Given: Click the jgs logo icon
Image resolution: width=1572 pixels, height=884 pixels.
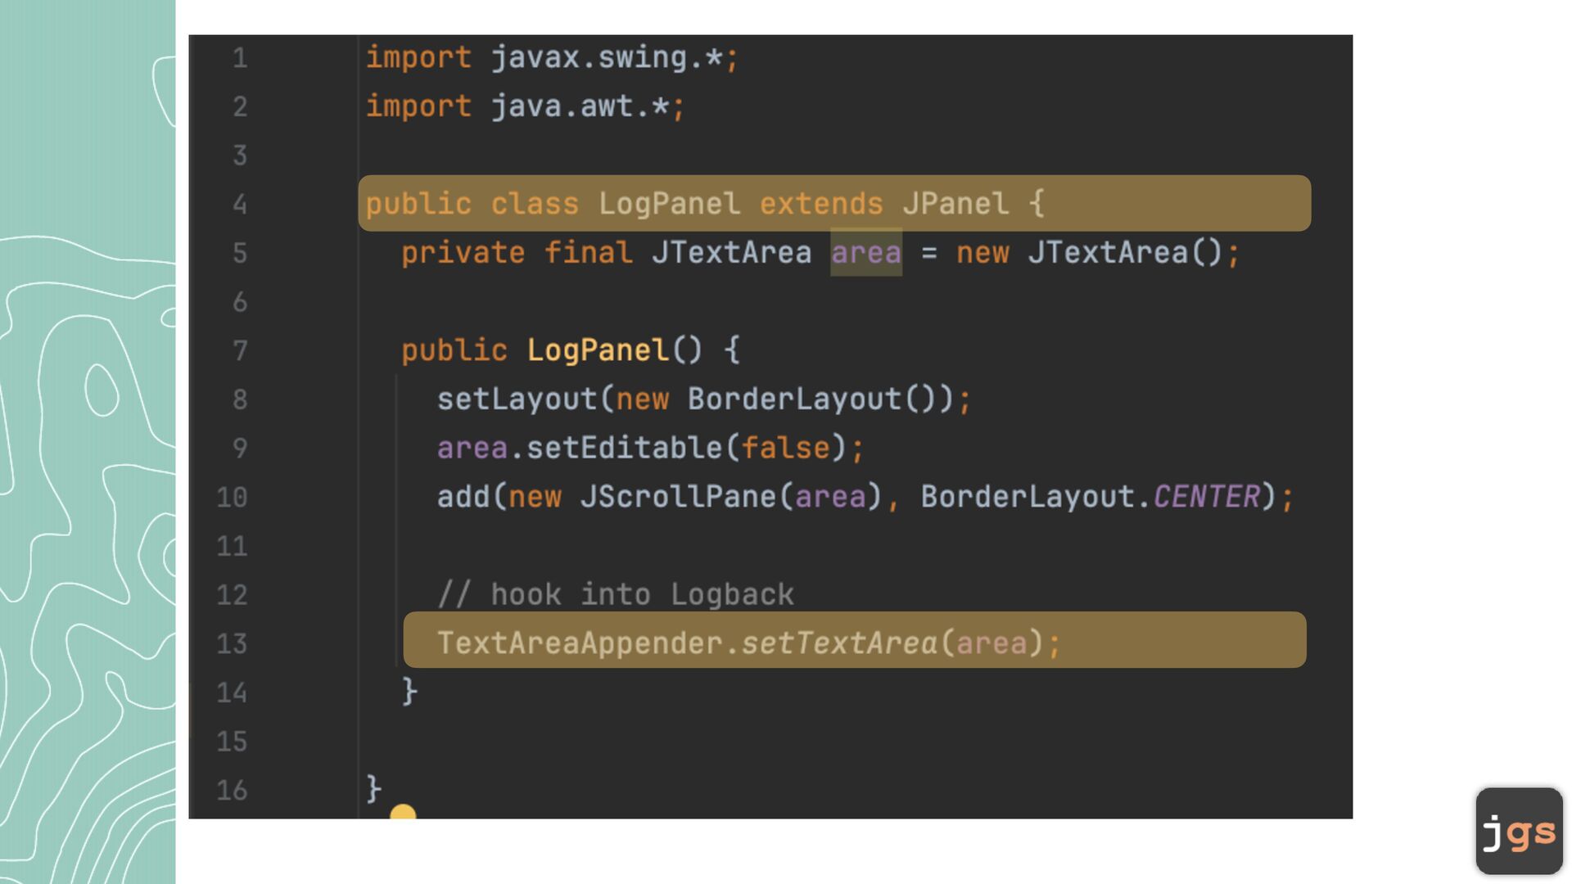Looking at the screenshot, I should click(x=1519, y=831).
